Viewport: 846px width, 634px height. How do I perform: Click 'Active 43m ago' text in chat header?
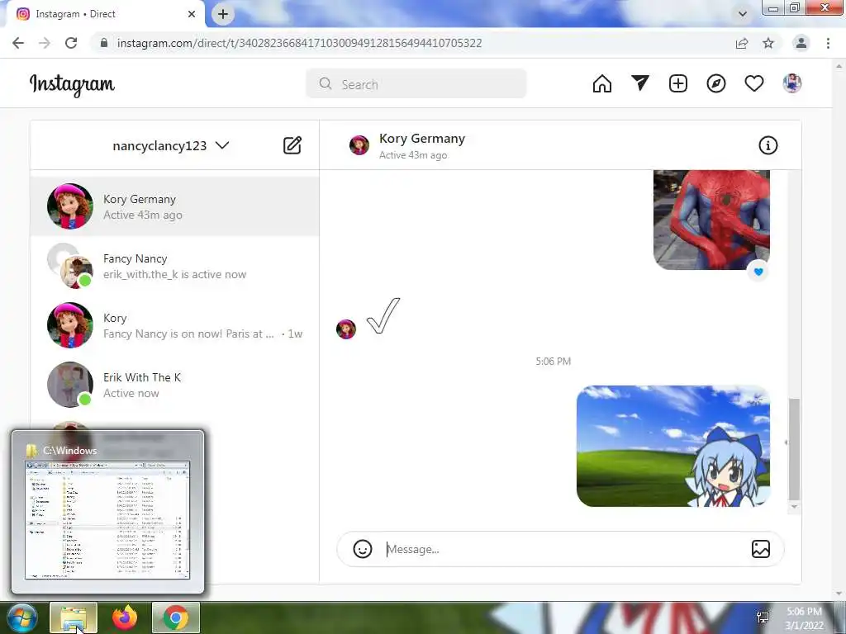pos(413,155)
